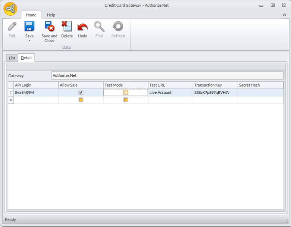Select the Secret Hash cell of first row
The height and width of the screenshot is (227, 291).
coord(260,93)
